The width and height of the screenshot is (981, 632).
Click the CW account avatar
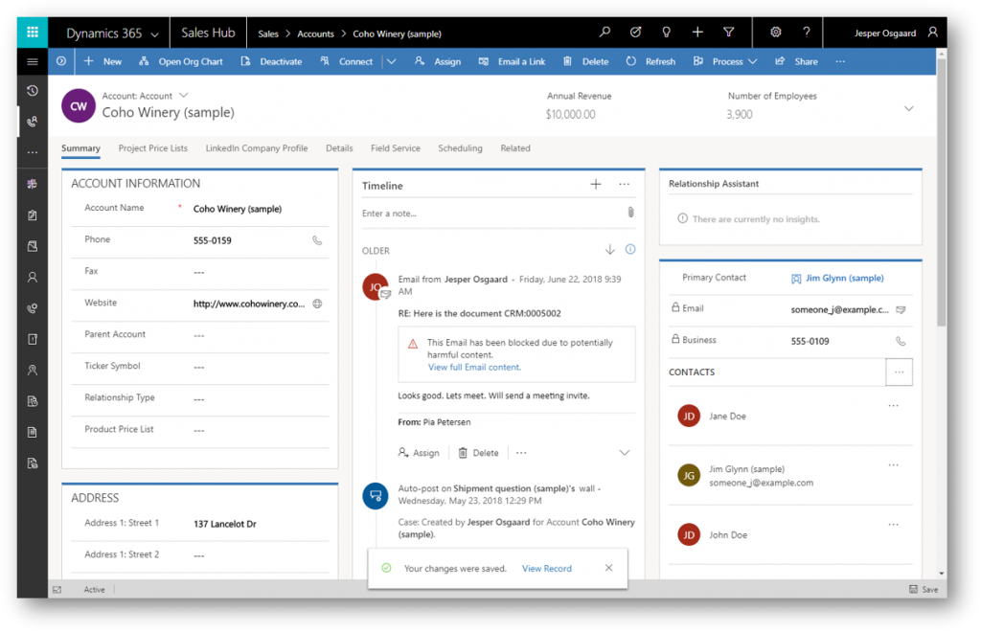tap(79, 106)
